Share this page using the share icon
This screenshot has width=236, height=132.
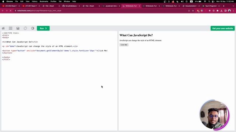189,11
